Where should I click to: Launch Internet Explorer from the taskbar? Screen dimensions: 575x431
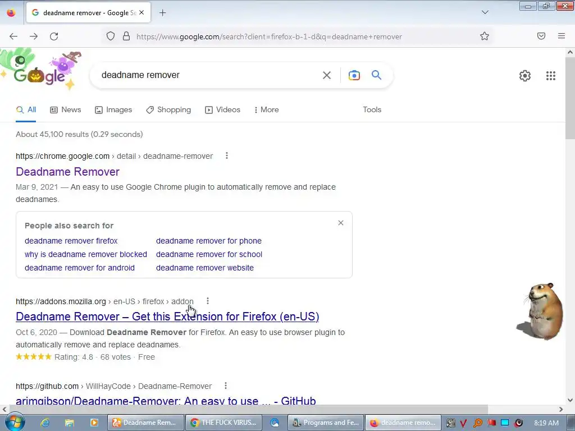tap(45, 423)
